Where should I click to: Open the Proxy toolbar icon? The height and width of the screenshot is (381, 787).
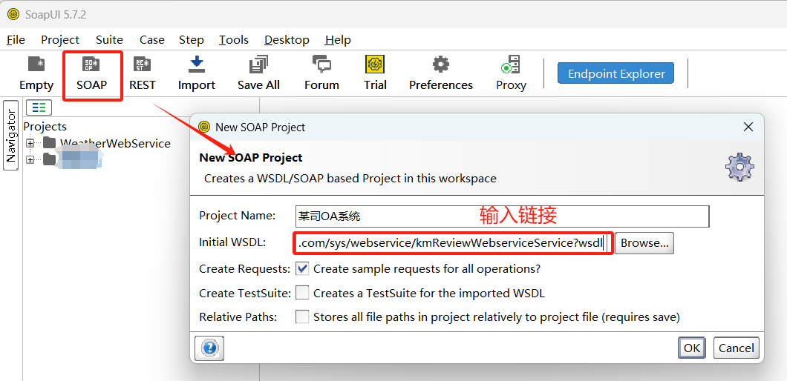(511, 74)
